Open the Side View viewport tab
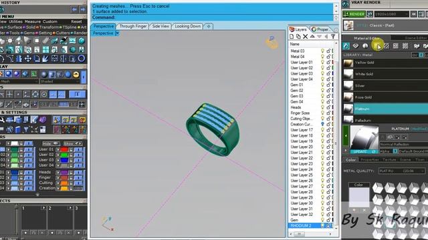428x240 pixels. coord(160,26)
